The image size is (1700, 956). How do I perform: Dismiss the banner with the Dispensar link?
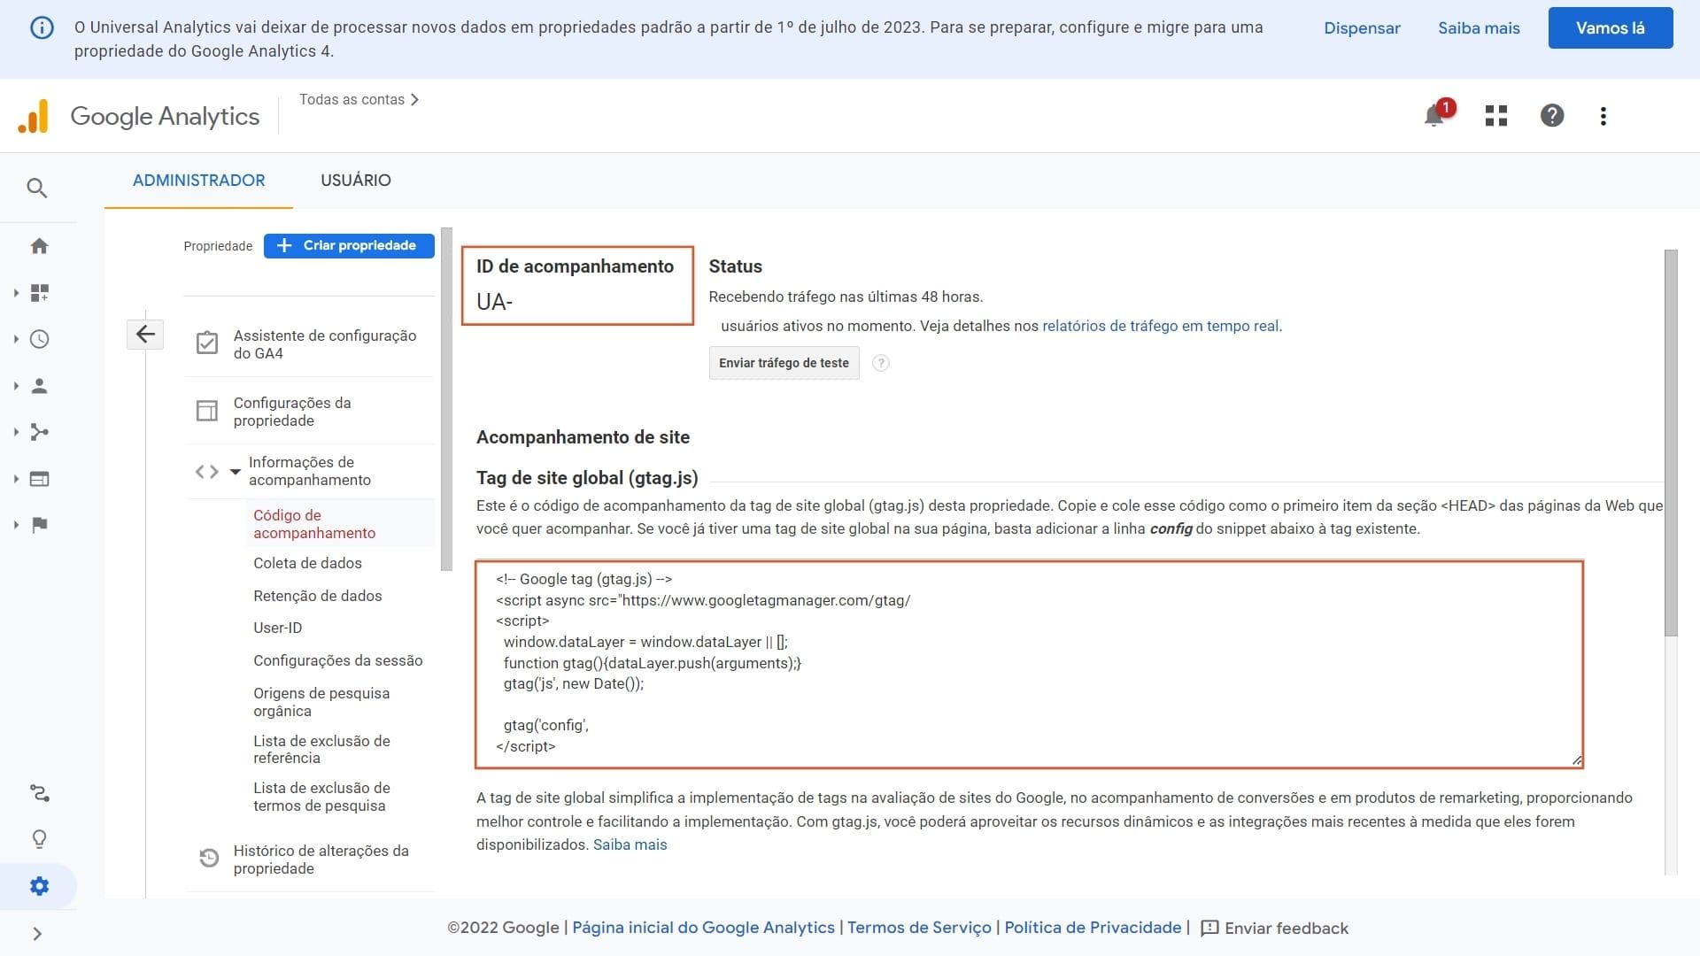pyautogui.click(x=1362, y=28)
